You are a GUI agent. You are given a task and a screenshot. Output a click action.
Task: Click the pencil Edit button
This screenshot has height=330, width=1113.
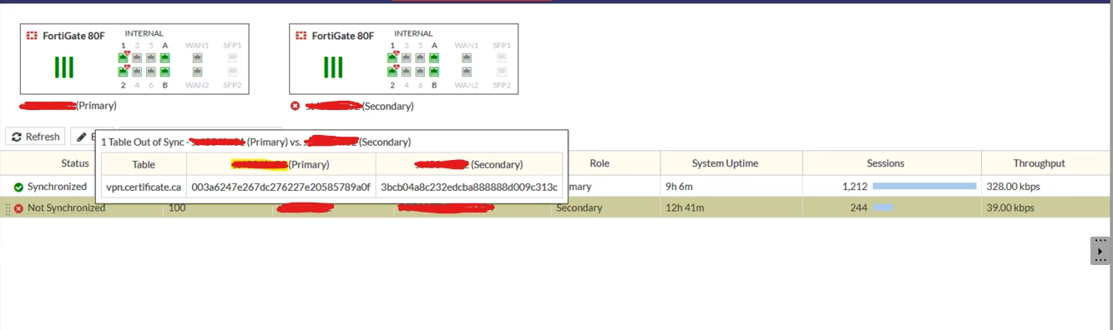pos(83,137)
